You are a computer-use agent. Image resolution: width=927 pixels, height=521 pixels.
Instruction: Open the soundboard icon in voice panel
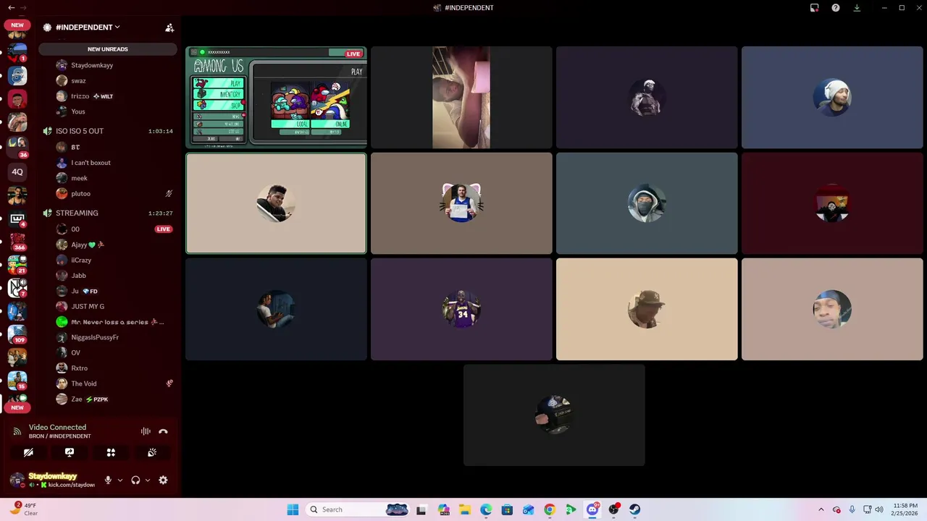[152, 452]
